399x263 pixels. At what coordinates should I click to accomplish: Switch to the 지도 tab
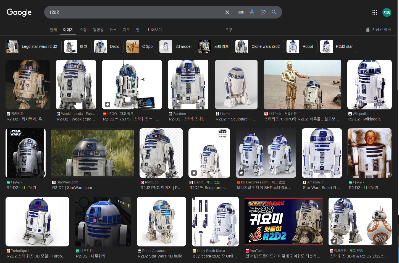pos(126,30)
